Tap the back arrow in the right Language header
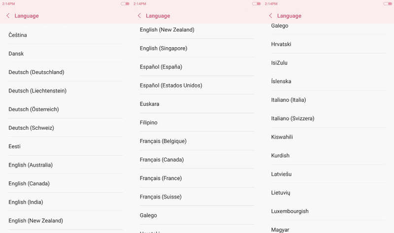 pyautogui.click(x=270, y=16)
